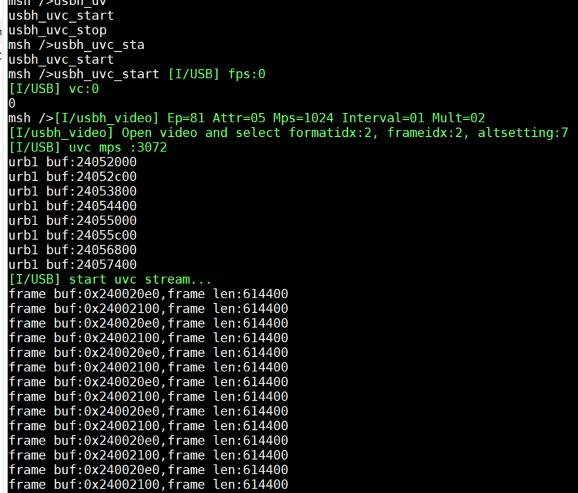The width and height of the screenshot is (578, 493).
Task: Click the 'urb1 buf:24052c00' line
Action: (73, 177)
